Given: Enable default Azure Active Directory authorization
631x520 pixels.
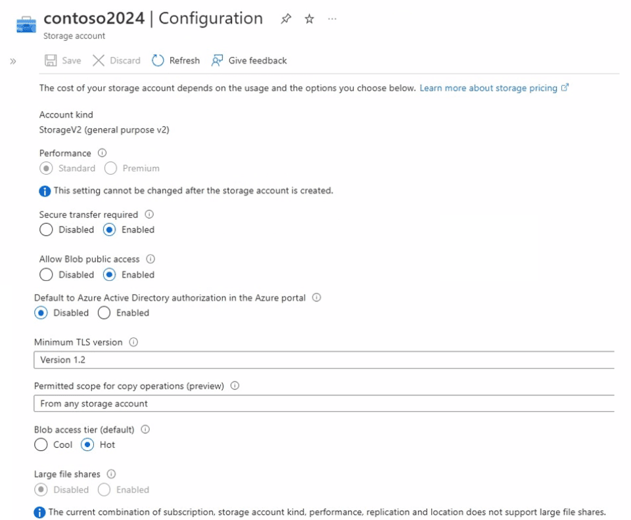Looking at the screenshot, I should pos(104,313).
